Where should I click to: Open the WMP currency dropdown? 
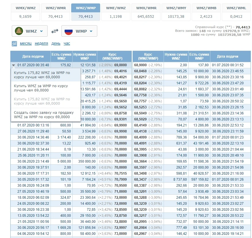(79, 31)
